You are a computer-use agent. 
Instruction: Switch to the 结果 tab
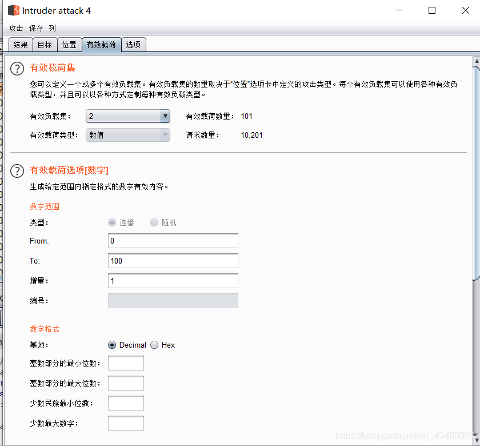tap(21, 45)
